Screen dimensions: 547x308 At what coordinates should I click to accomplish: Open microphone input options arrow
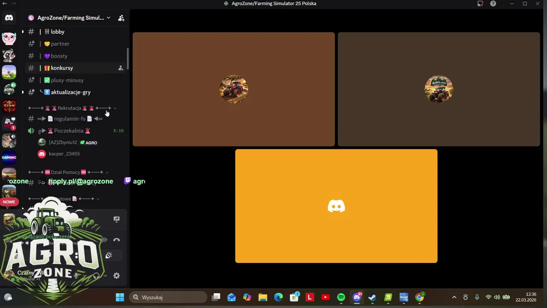pos(85,276)
